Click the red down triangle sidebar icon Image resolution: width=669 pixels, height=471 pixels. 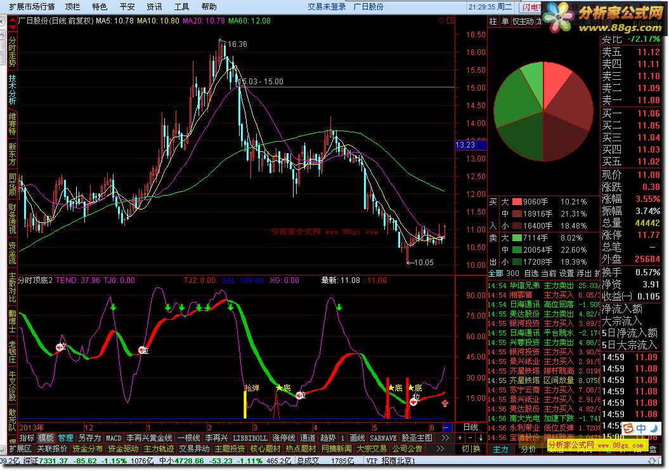click(x=13, y=28)
